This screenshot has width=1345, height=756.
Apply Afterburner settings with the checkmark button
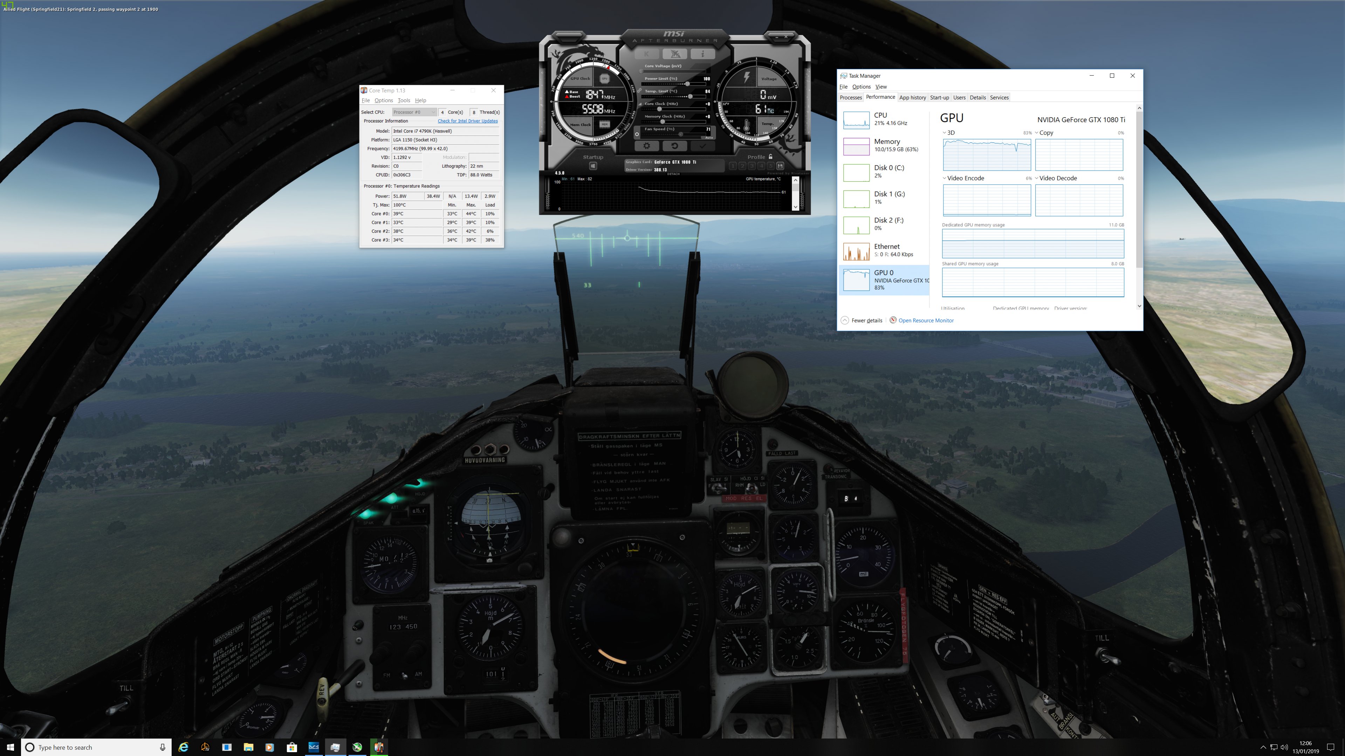702,146
